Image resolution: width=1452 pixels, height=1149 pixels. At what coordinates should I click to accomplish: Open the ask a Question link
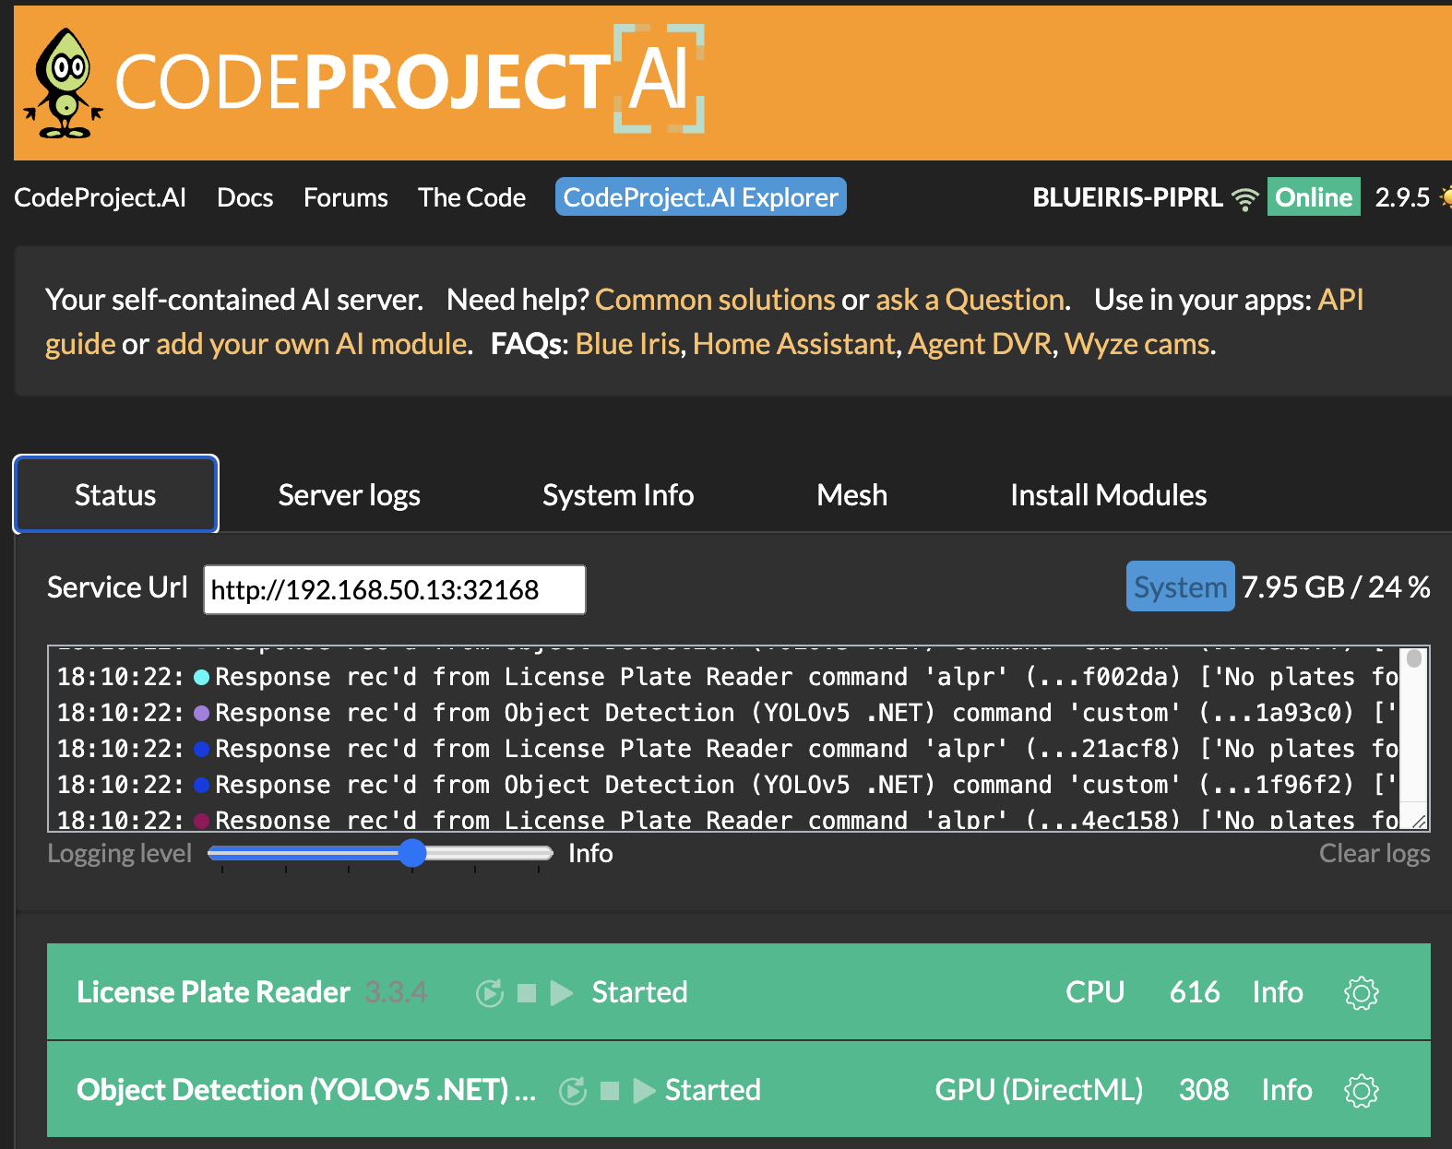point(970,300)
